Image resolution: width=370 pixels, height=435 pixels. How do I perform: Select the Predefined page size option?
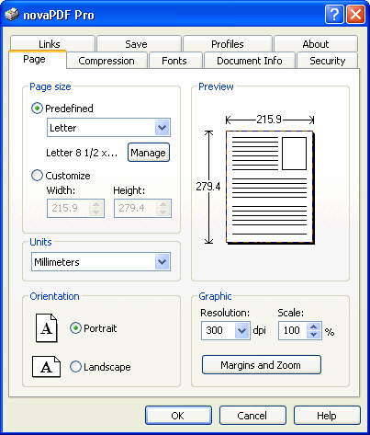pos(37,109)
